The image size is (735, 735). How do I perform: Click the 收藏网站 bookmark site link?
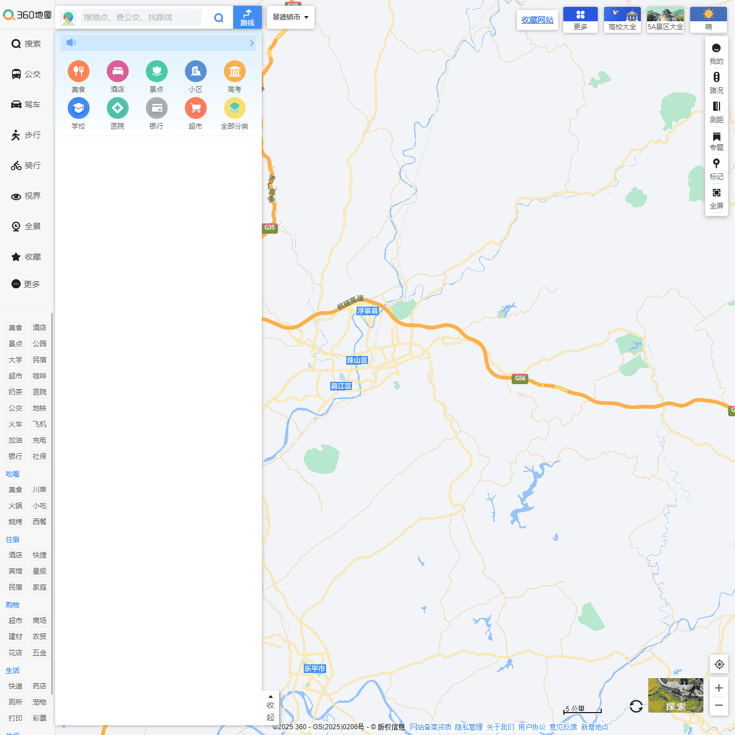coord(537,20)
